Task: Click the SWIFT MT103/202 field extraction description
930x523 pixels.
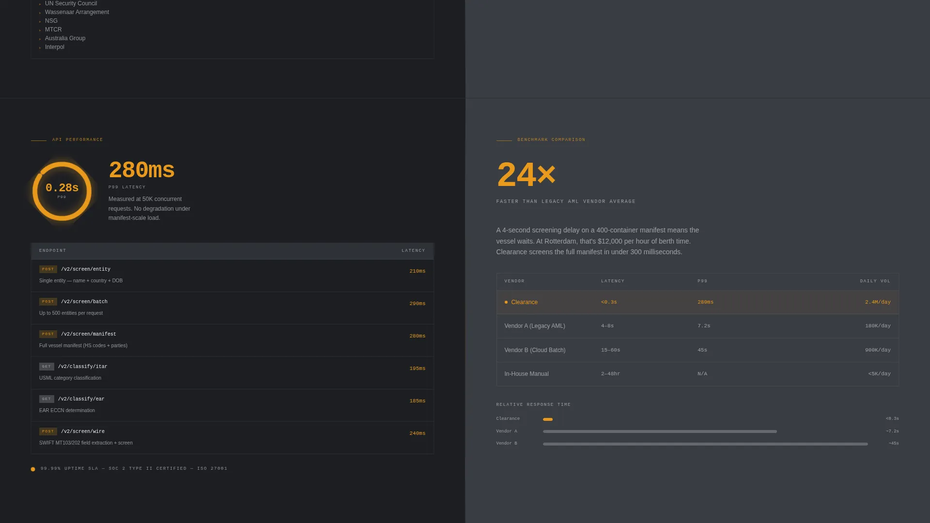Action: click(86, 443)
